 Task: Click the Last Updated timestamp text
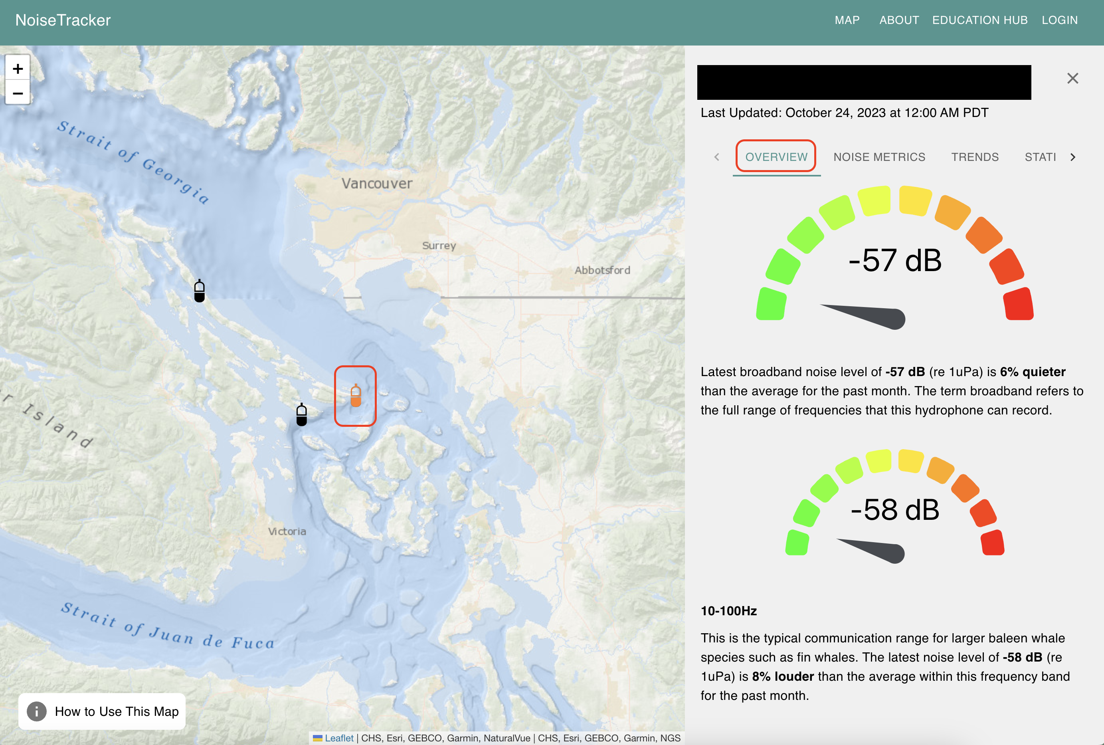844,113
